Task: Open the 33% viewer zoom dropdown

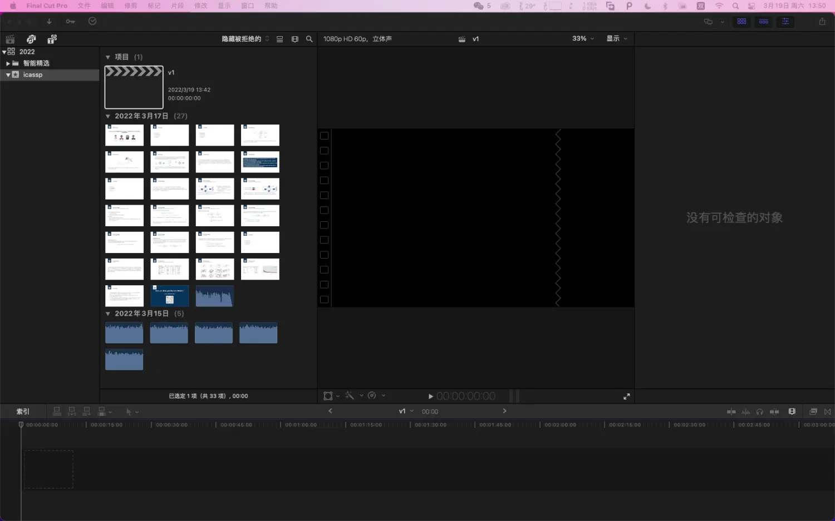Action: 583,39
